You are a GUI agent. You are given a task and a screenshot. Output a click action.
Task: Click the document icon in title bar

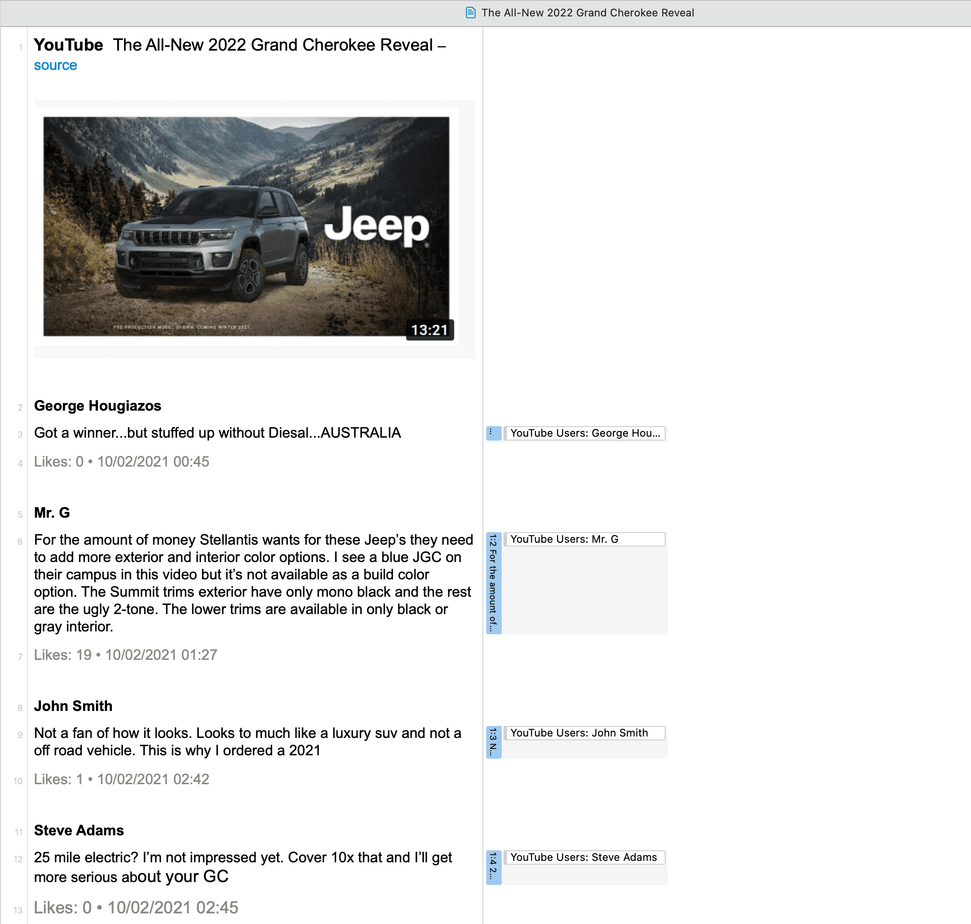[471, 13]
